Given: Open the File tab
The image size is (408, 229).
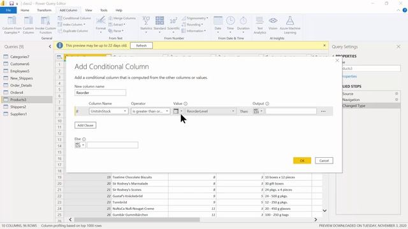Looking at the screenshot, I should click(x=8, y=10).
